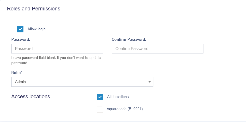246x122 pixels.
Task: Click the Access locations heading
Action: click(31, 97)
